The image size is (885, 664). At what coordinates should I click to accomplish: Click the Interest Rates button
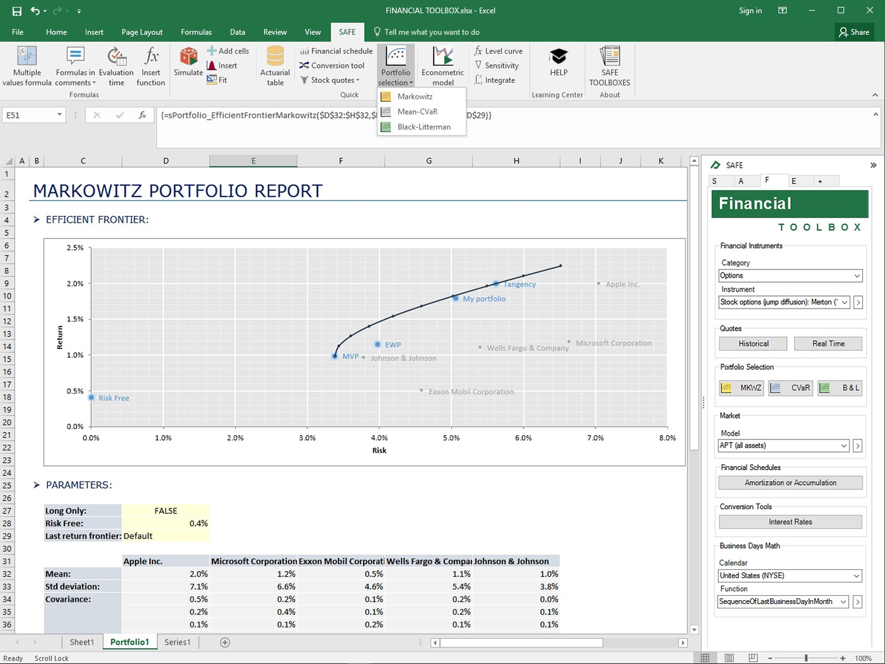coord(790,522)
